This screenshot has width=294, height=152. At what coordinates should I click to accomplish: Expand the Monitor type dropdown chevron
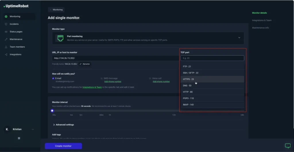point(239,38)
